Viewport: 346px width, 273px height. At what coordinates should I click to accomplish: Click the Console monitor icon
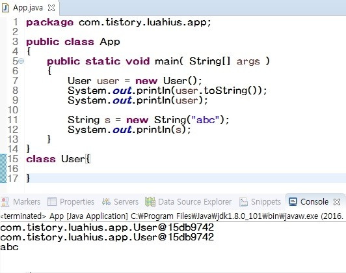(x=293, y=202)
